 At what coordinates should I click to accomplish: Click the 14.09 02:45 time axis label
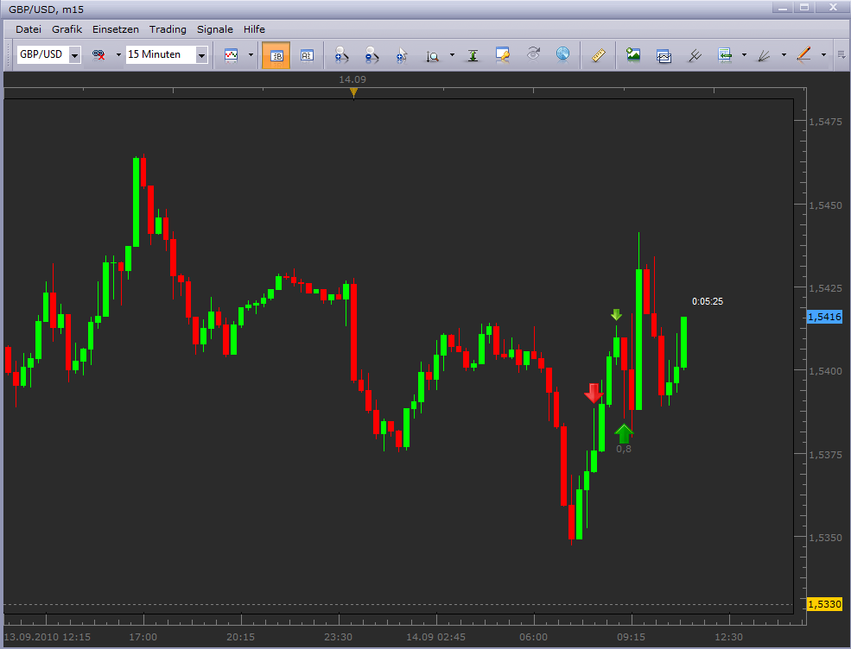click(435, 637)
